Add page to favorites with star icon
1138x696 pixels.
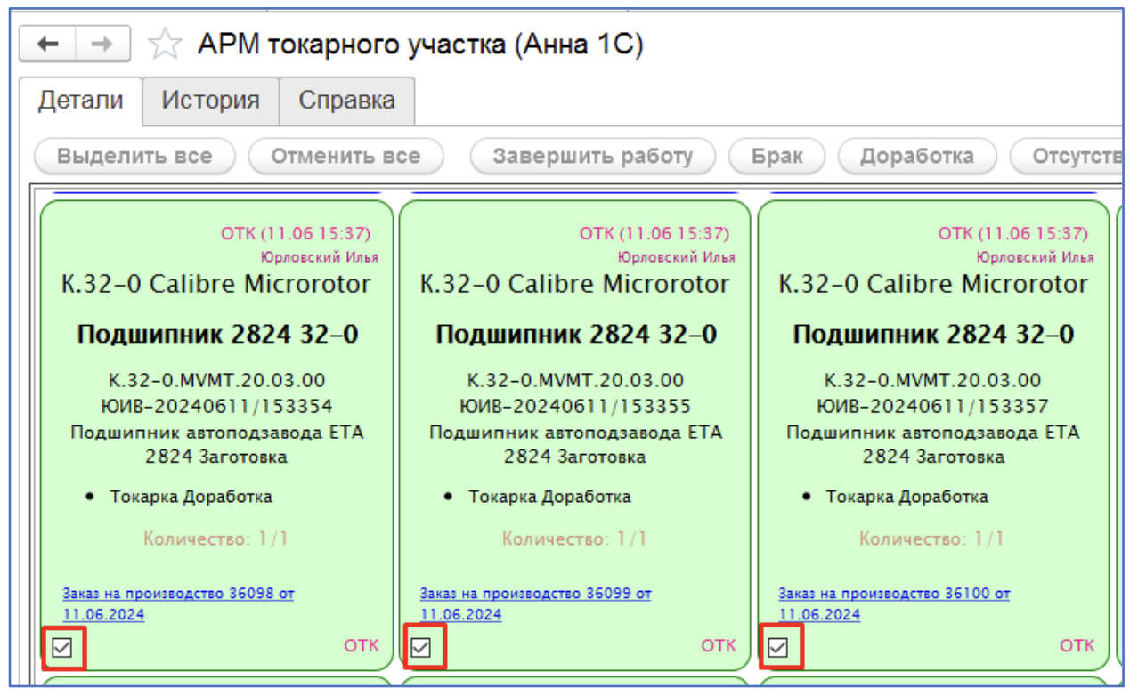coord(164,45)
